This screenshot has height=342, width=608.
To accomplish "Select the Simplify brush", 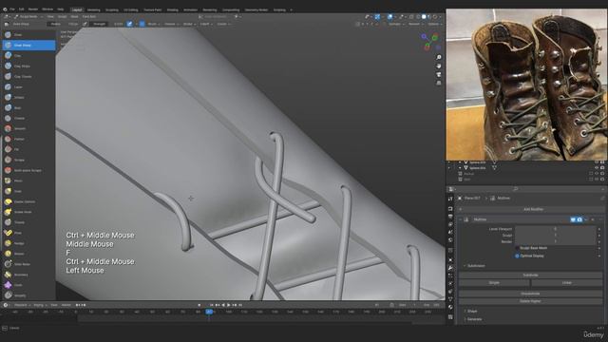I will click(x=29, y=295).
